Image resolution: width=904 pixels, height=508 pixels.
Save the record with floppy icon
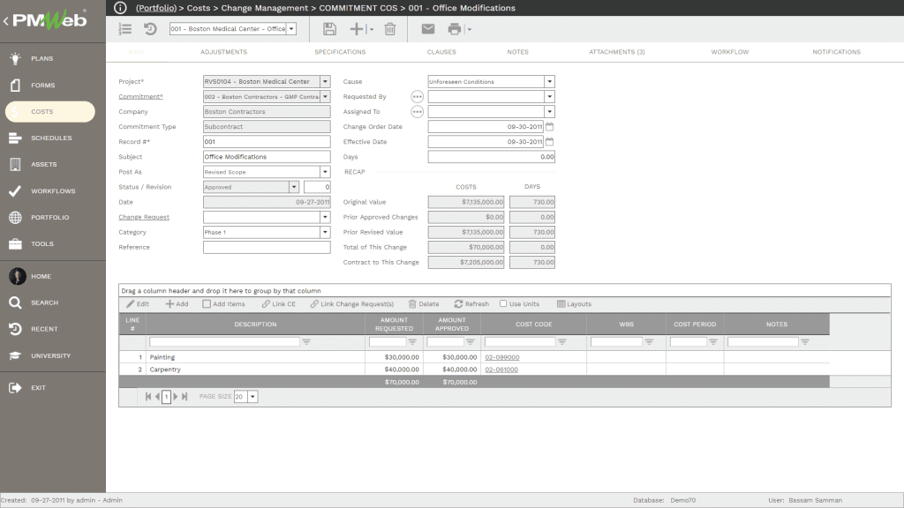click(329, 29)
